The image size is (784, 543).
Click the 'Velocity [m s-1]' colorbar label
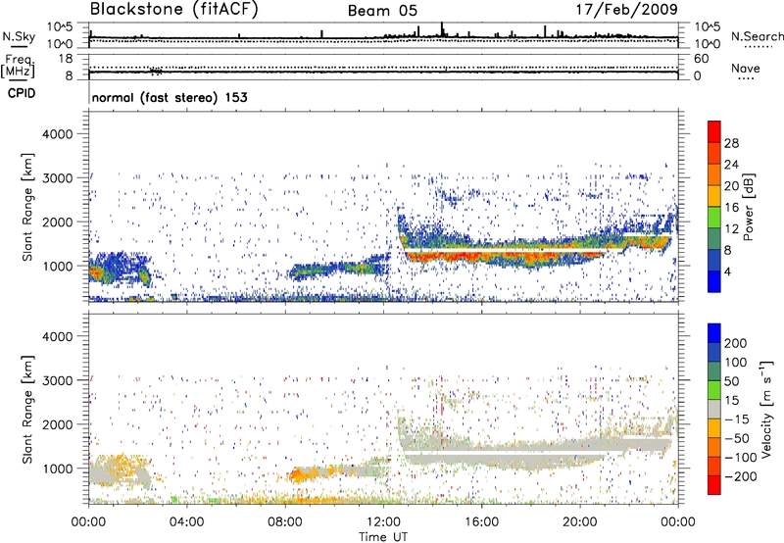click(766, 409)
